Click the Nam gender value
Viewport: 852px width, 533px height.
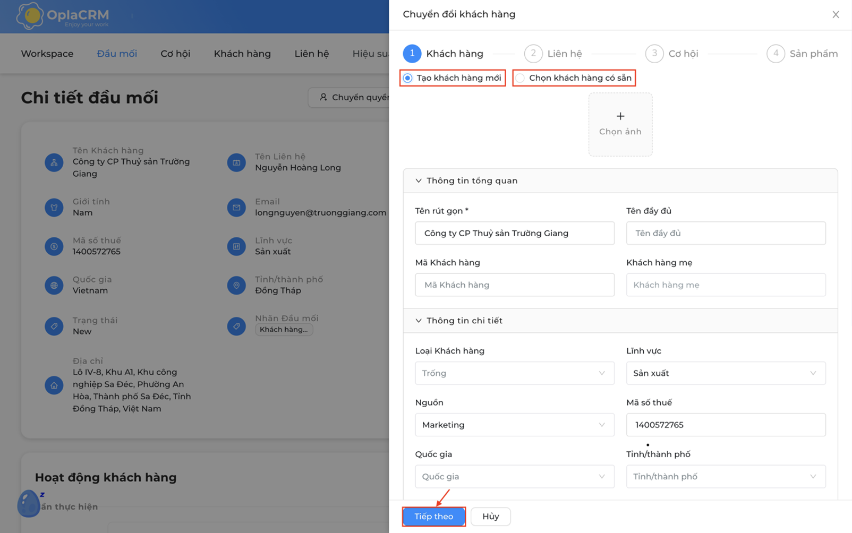click(82, 213)
